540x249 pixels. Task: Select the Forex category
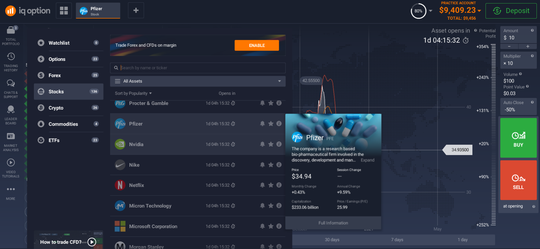click(x=69, y=75)
